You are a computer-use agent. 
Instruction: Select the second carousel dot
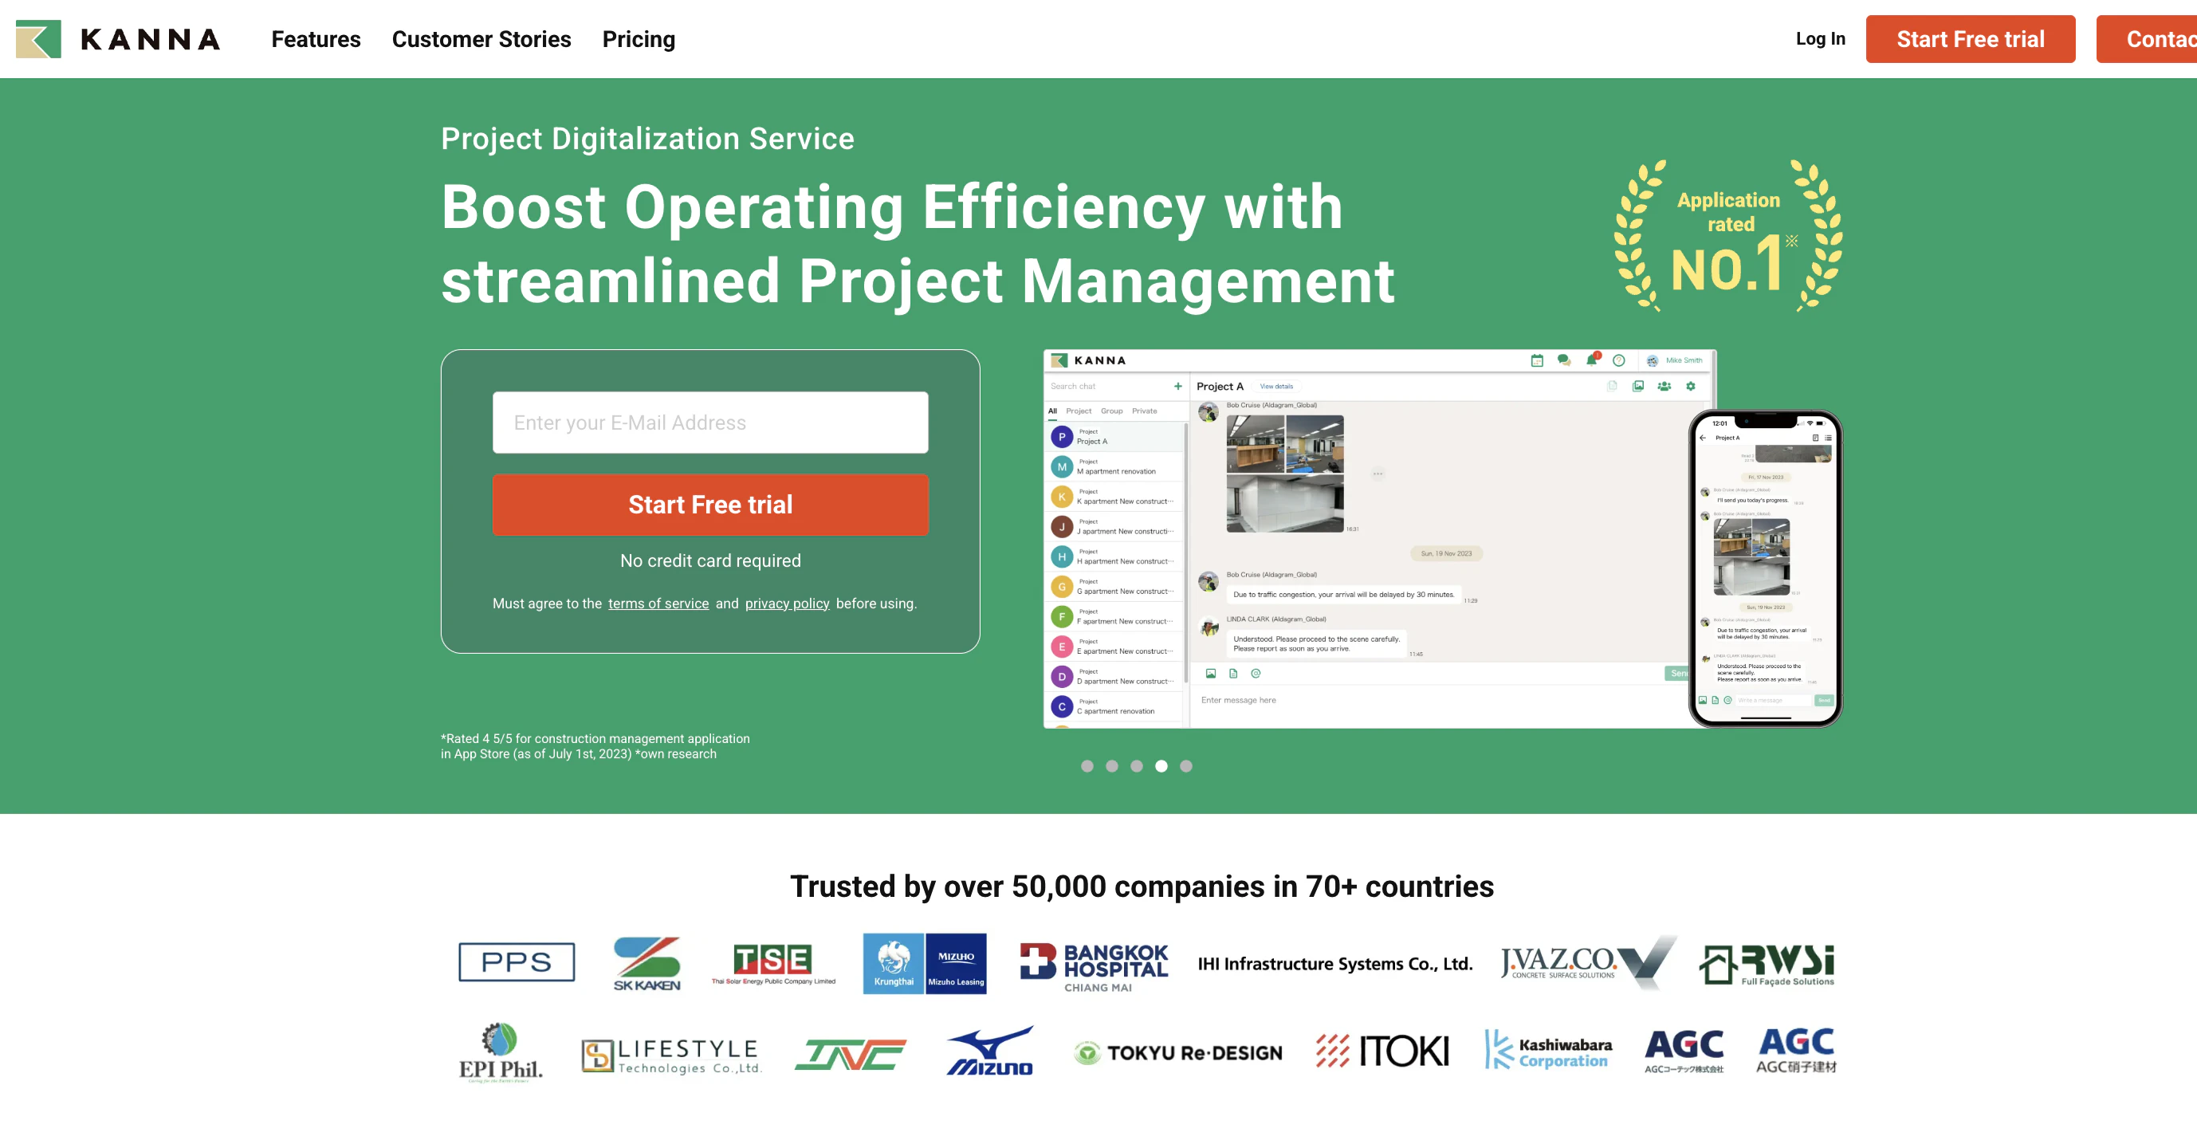pyautogui.click(x=1111, y=766)
